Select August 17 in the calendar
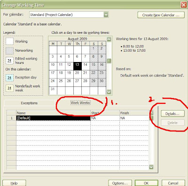This screenshot has width=188, height=186. coord(53,74)
